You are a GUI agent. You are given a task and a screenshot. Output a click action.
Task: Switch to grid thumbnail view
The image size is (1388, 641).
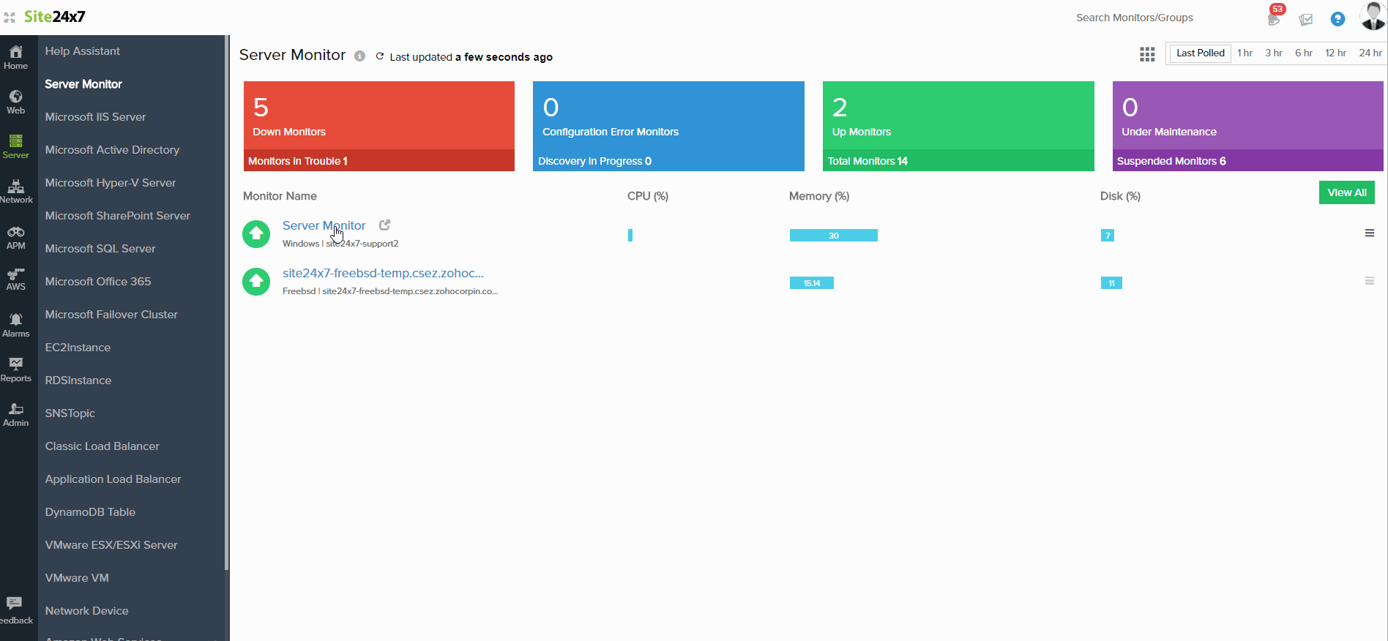(1147, 54)
